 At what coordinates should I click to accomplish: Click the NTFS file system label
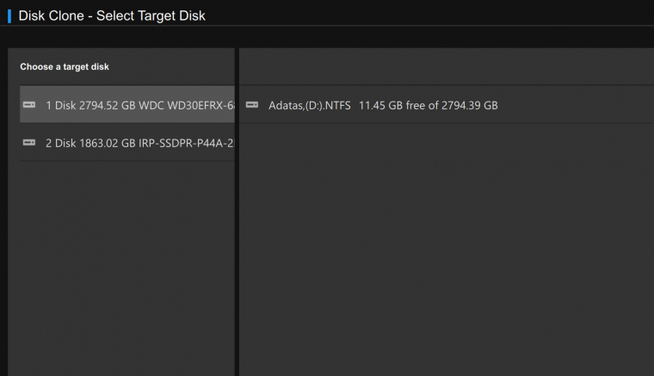[338, 106]
